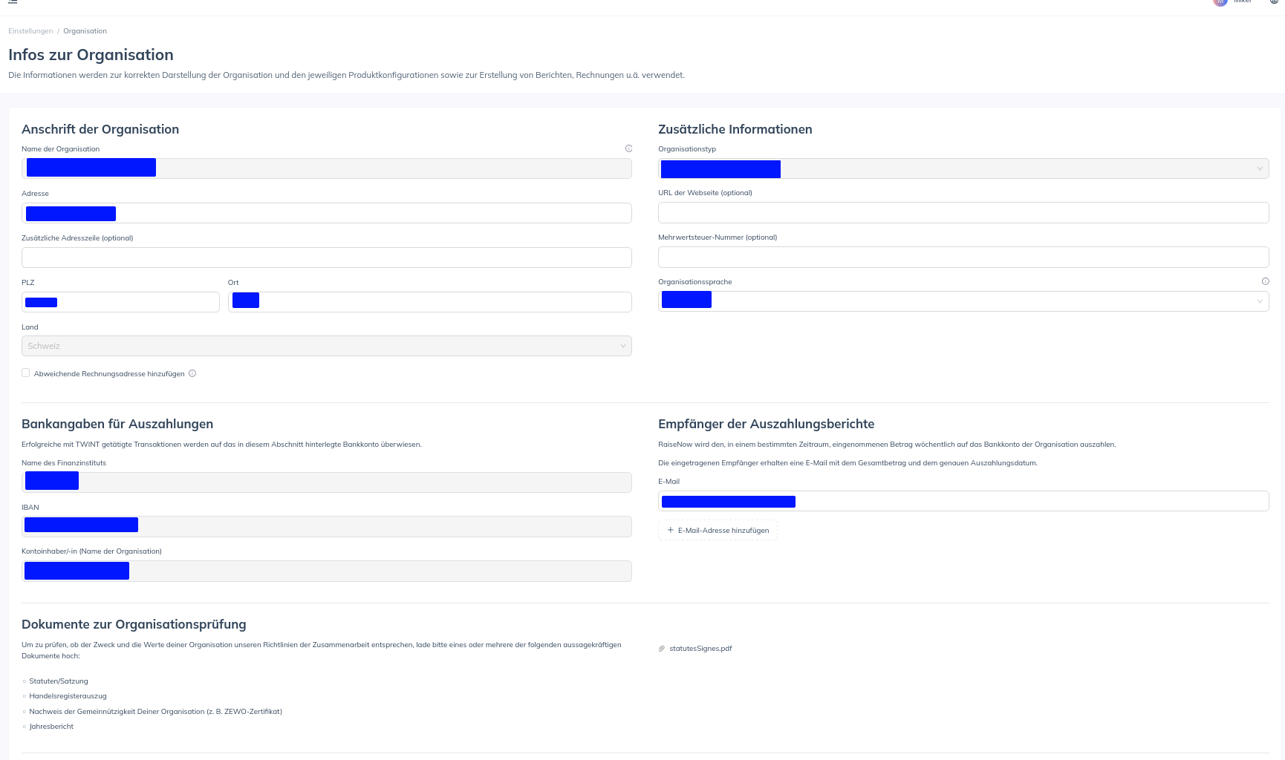Click info icon beside Organisationssprache label
Screen dimensions: 1285x760
(x=1265, y=281)
